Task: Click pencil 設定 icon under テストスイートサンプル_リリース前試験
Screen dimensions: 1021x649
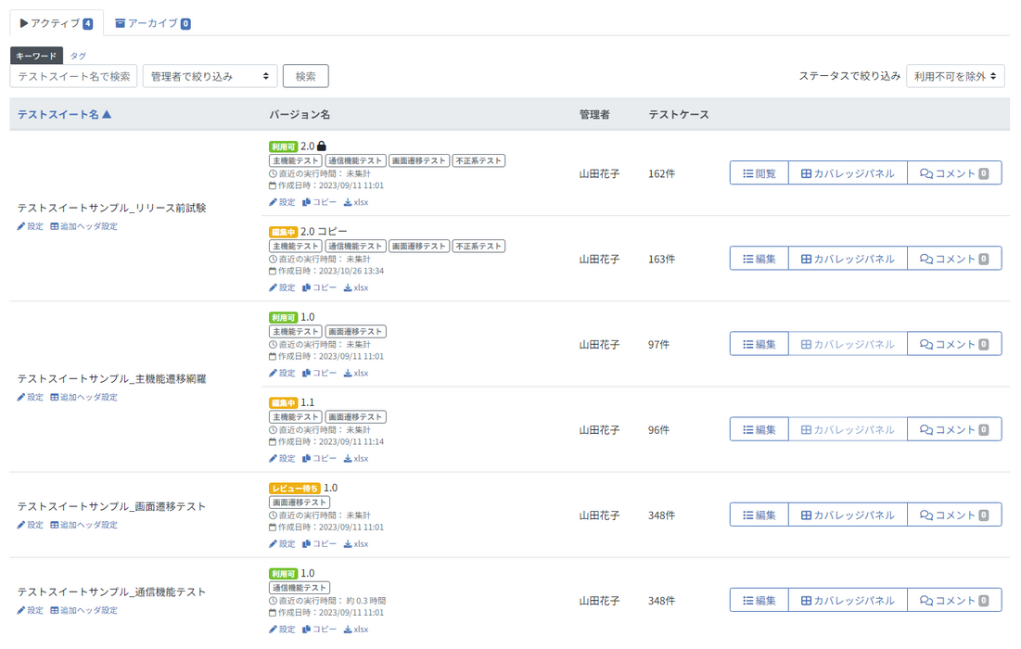Action: tap(22, 227)
